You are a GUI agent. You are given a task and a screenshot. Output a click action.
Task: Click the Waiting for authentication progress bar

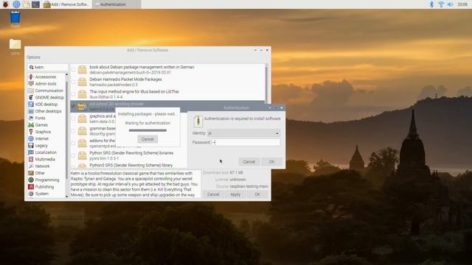point(147,130)
